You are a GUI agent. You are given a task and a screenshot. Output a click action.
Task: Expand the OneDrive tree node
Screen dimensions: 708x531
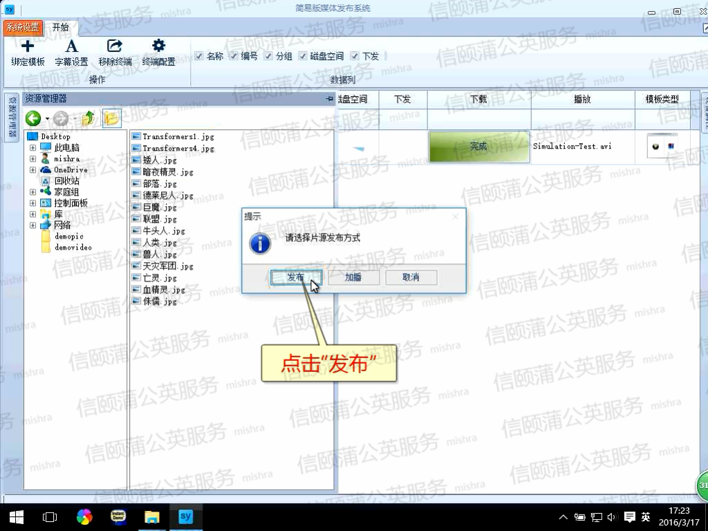point(32,170)
